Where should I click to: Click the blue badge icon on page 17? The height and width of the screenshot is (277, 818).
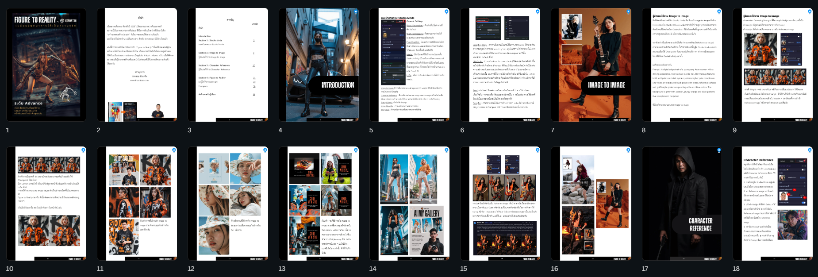click(719, 150)
